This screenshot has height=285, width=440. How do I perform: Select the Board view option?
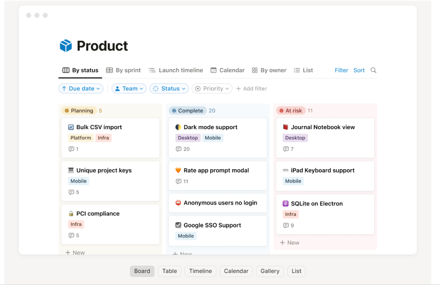(142, 271)
